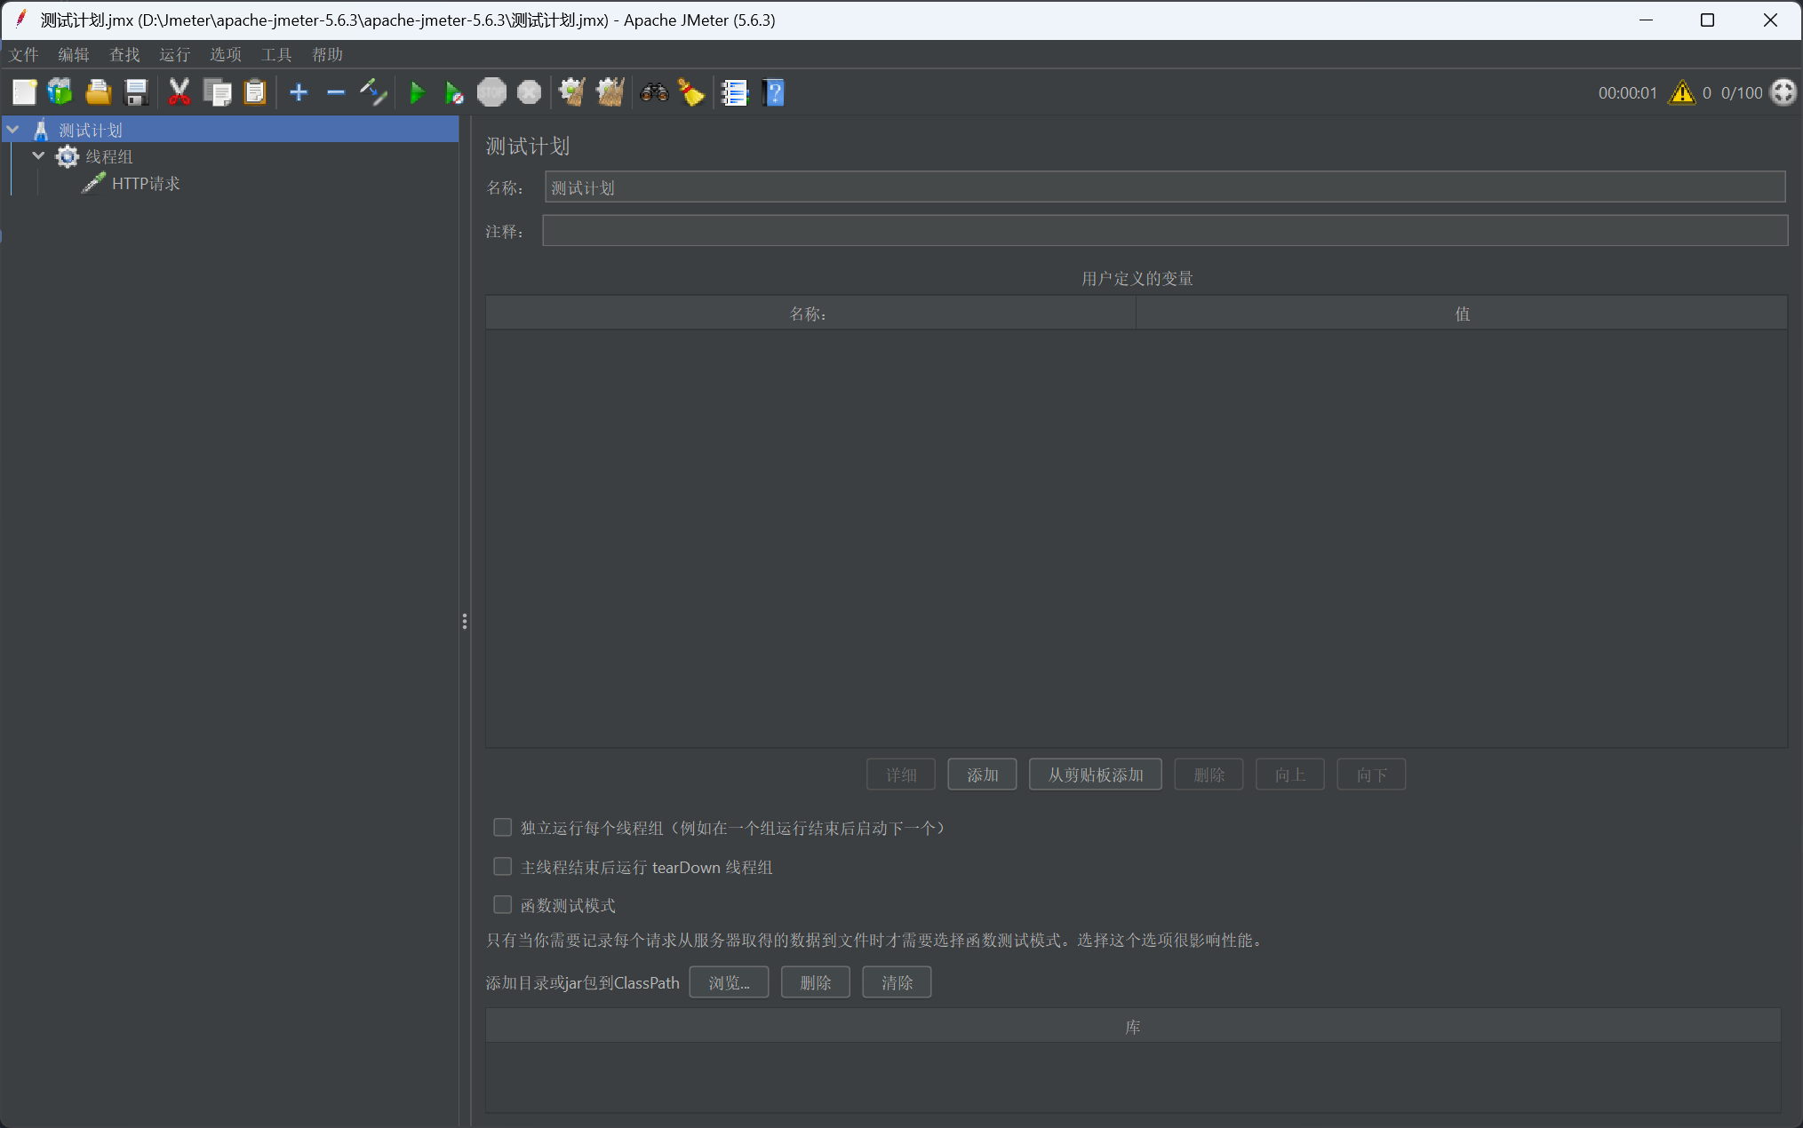Screen dimensions: 1803x1128
Task: Click the green Start test run icon
Action: (x=416, y=92)
